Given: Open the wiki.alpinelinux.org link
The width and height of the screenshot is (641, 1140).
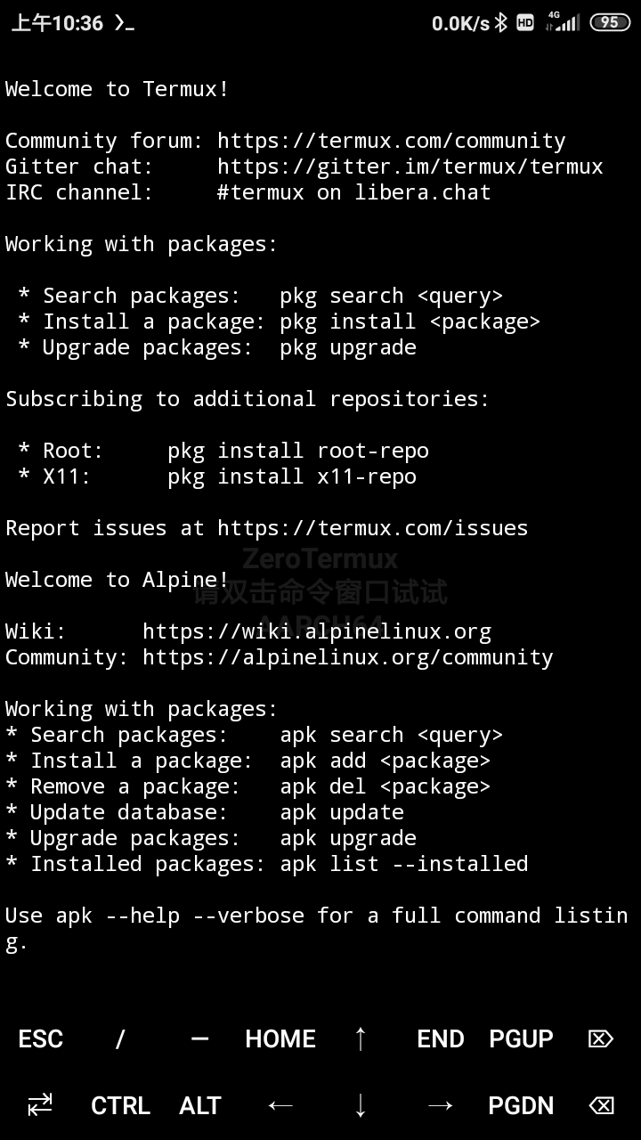Looking at the screenshot, I should tap(317, 631).
